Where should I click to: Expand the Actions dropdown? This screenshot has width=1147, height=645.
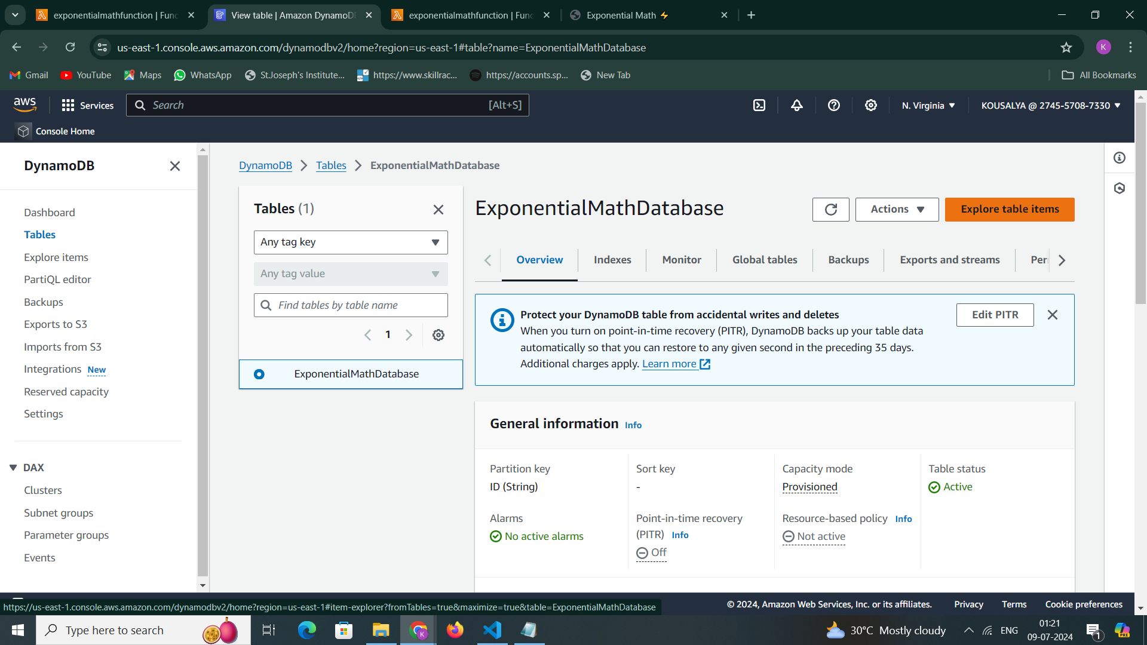897,210
